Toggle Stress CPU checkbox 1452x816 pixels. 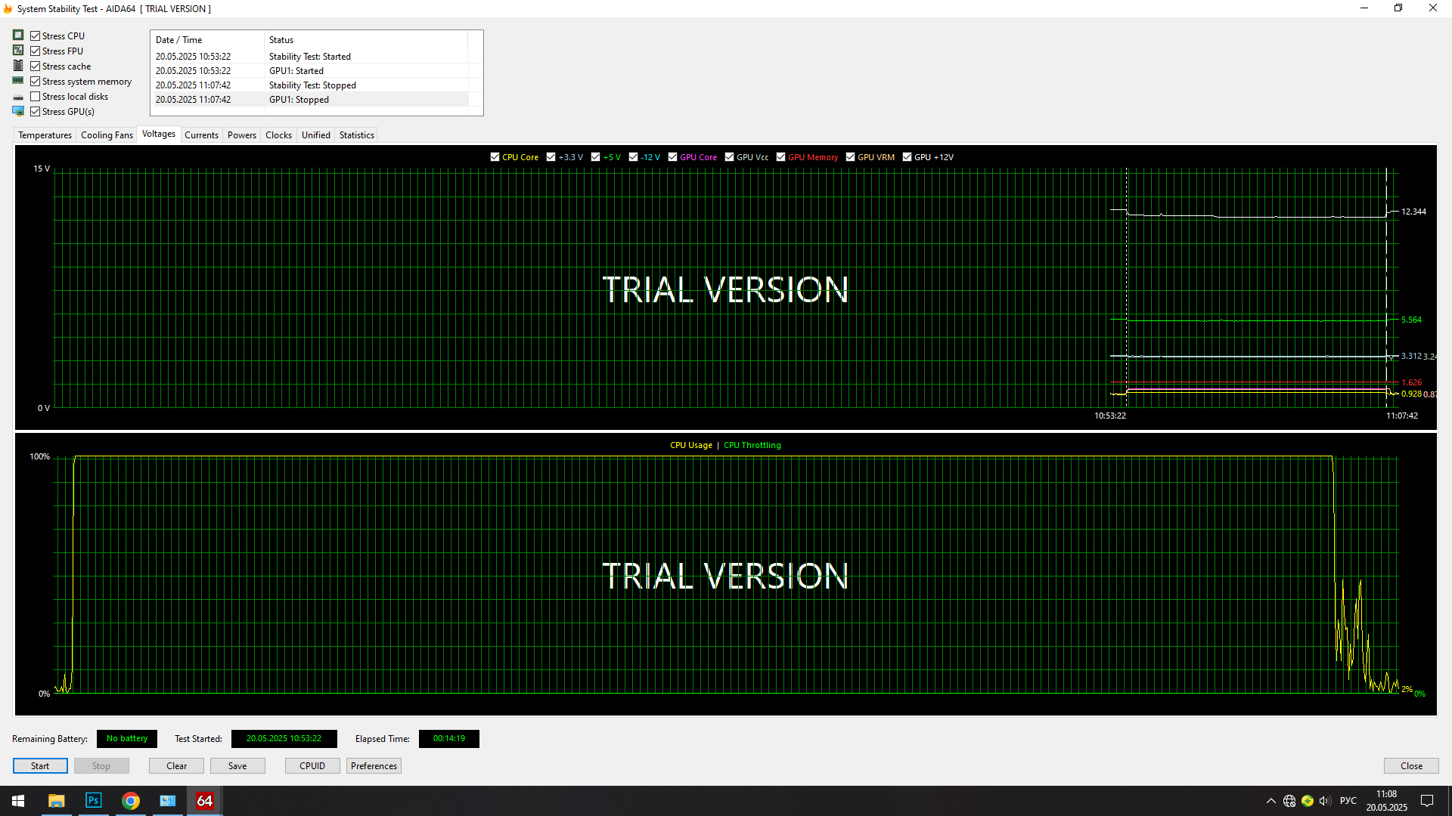tap(35, 36)
